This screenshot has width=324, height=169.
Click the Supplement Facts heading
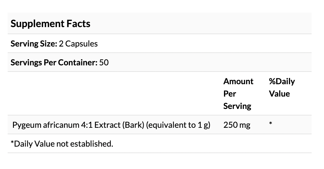pos(50,24)
